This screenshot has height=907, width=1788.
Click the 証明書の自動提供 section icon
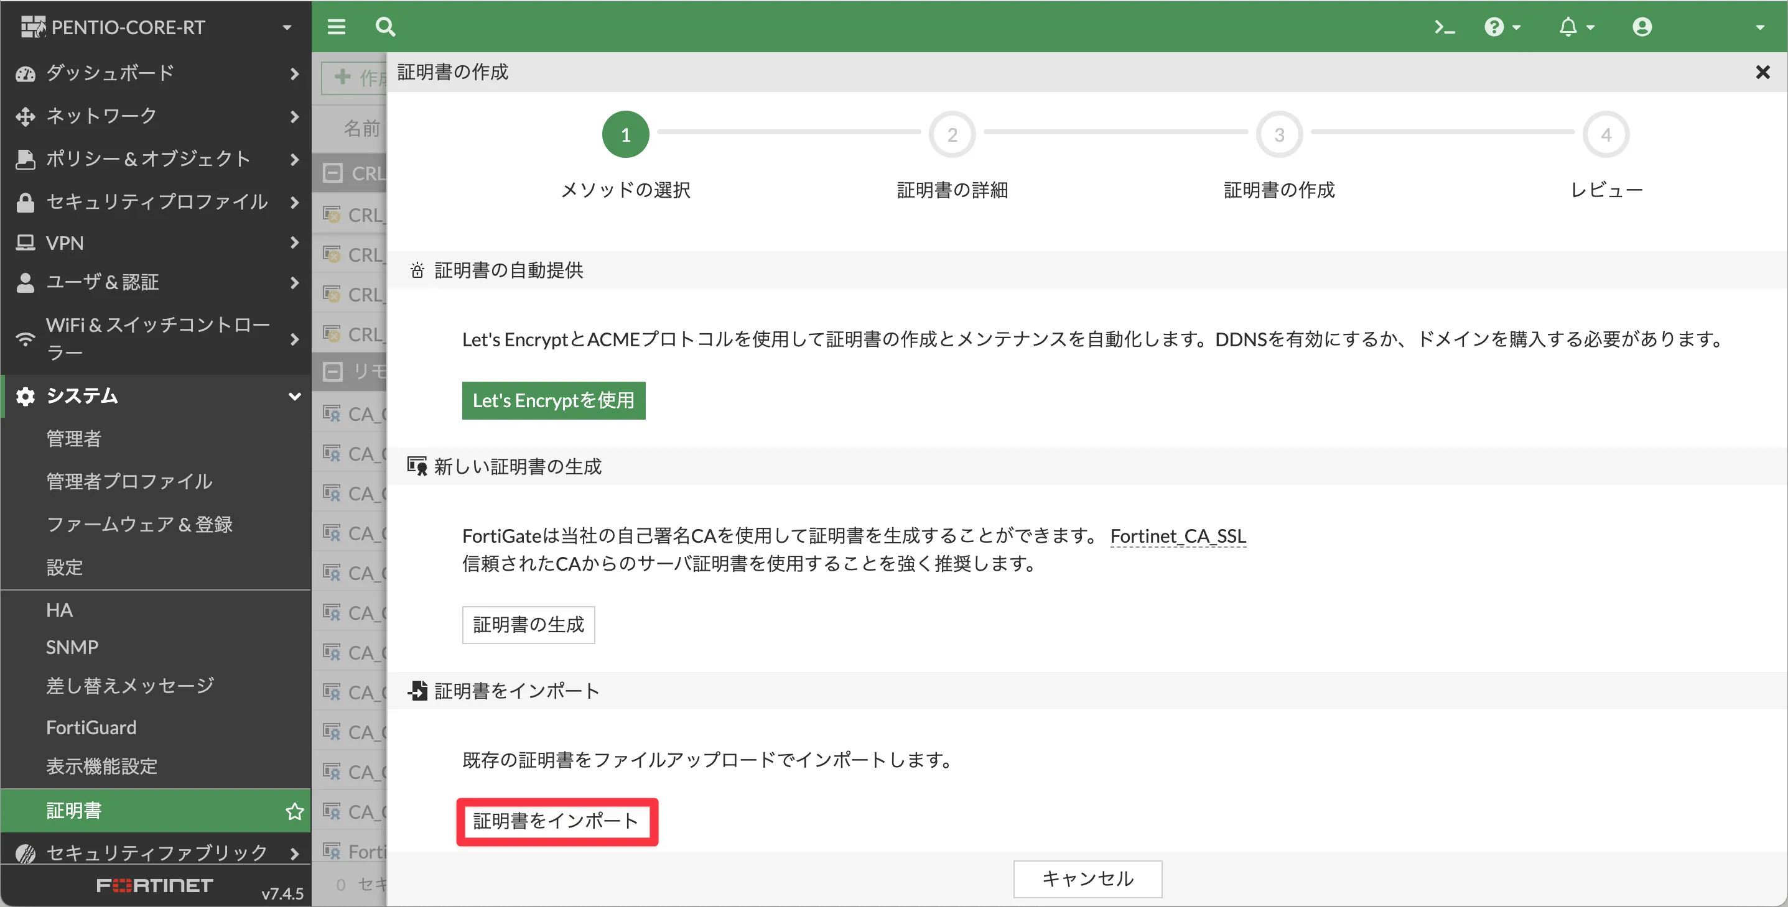(x=417, y=270)
